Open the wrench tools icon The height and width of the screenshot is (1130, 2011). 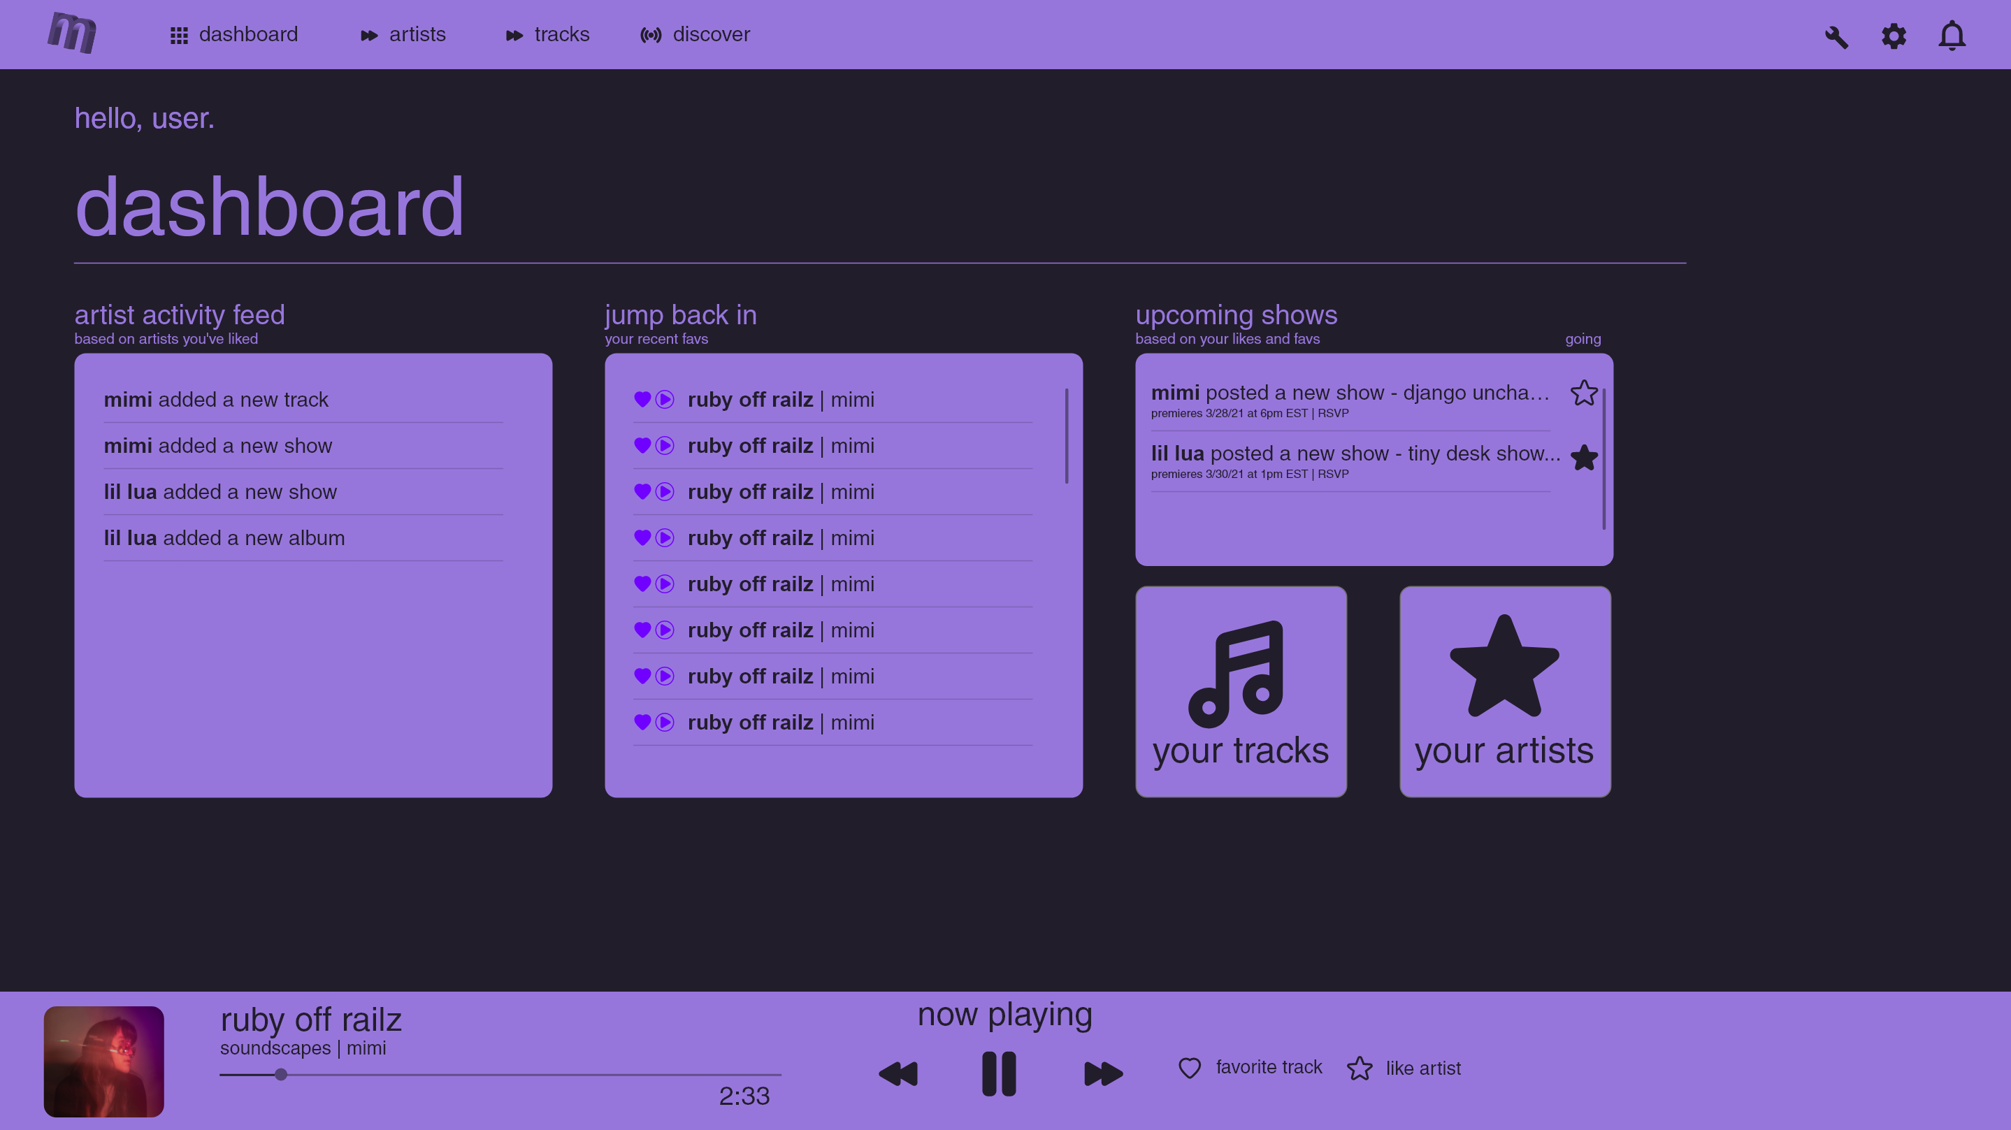[x=1836, y=36]
